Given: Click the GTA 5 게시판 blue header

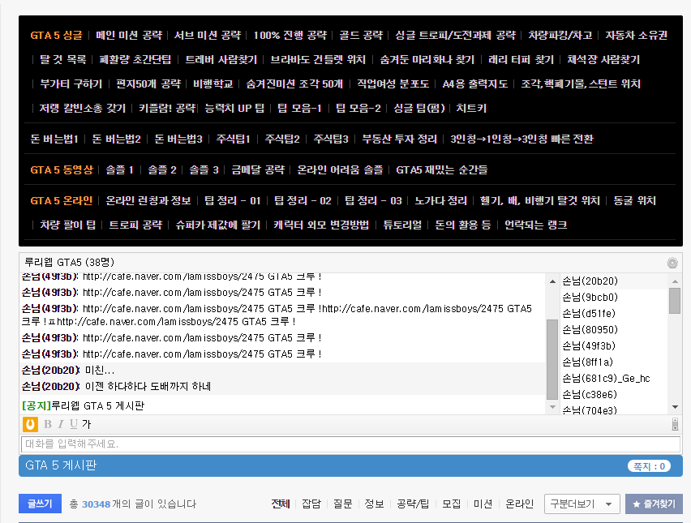Looking at the screenshot, I should pyautogui.click(x=351, y=465).
